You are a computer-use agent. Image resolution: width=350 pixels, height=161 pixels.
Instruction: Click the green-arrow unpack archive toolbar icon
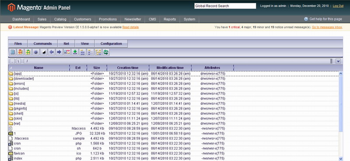tap(28, 52)
